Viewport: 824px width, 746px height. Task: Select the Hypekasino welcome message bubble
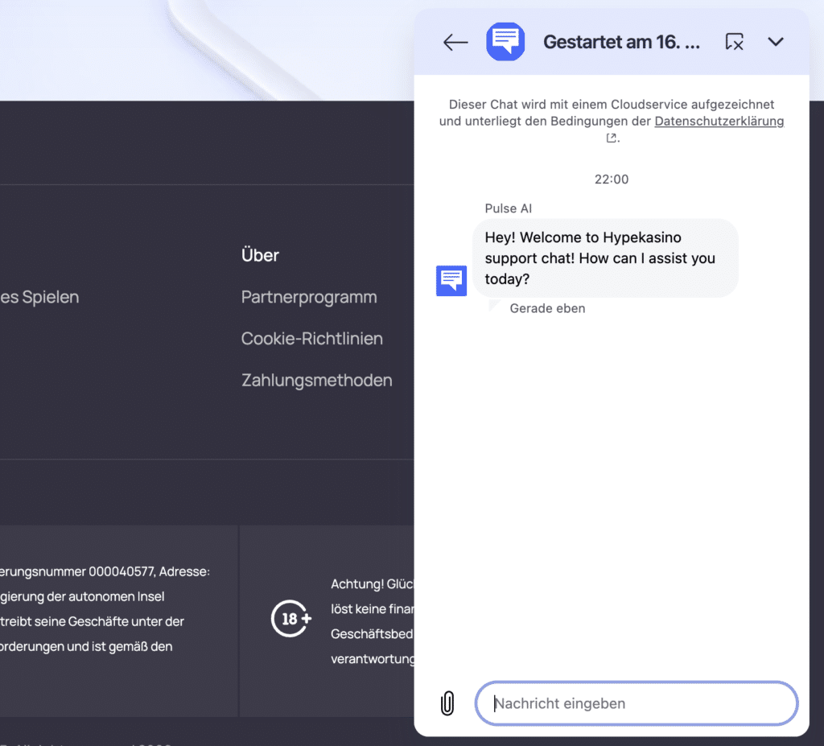tap(604, 258)
